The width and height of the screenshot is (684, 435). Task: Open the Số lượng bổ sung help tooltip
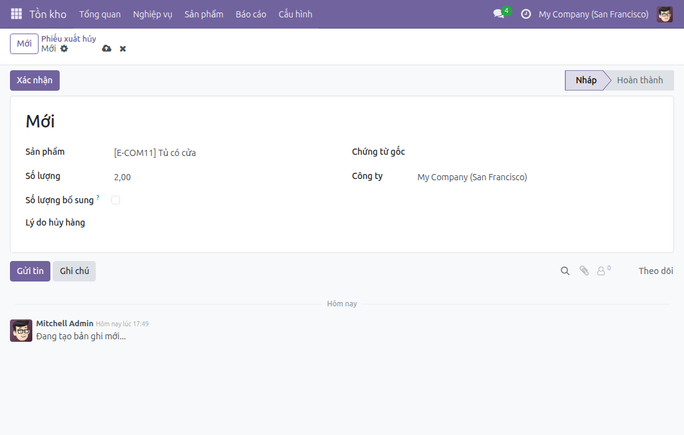(98, 198)
